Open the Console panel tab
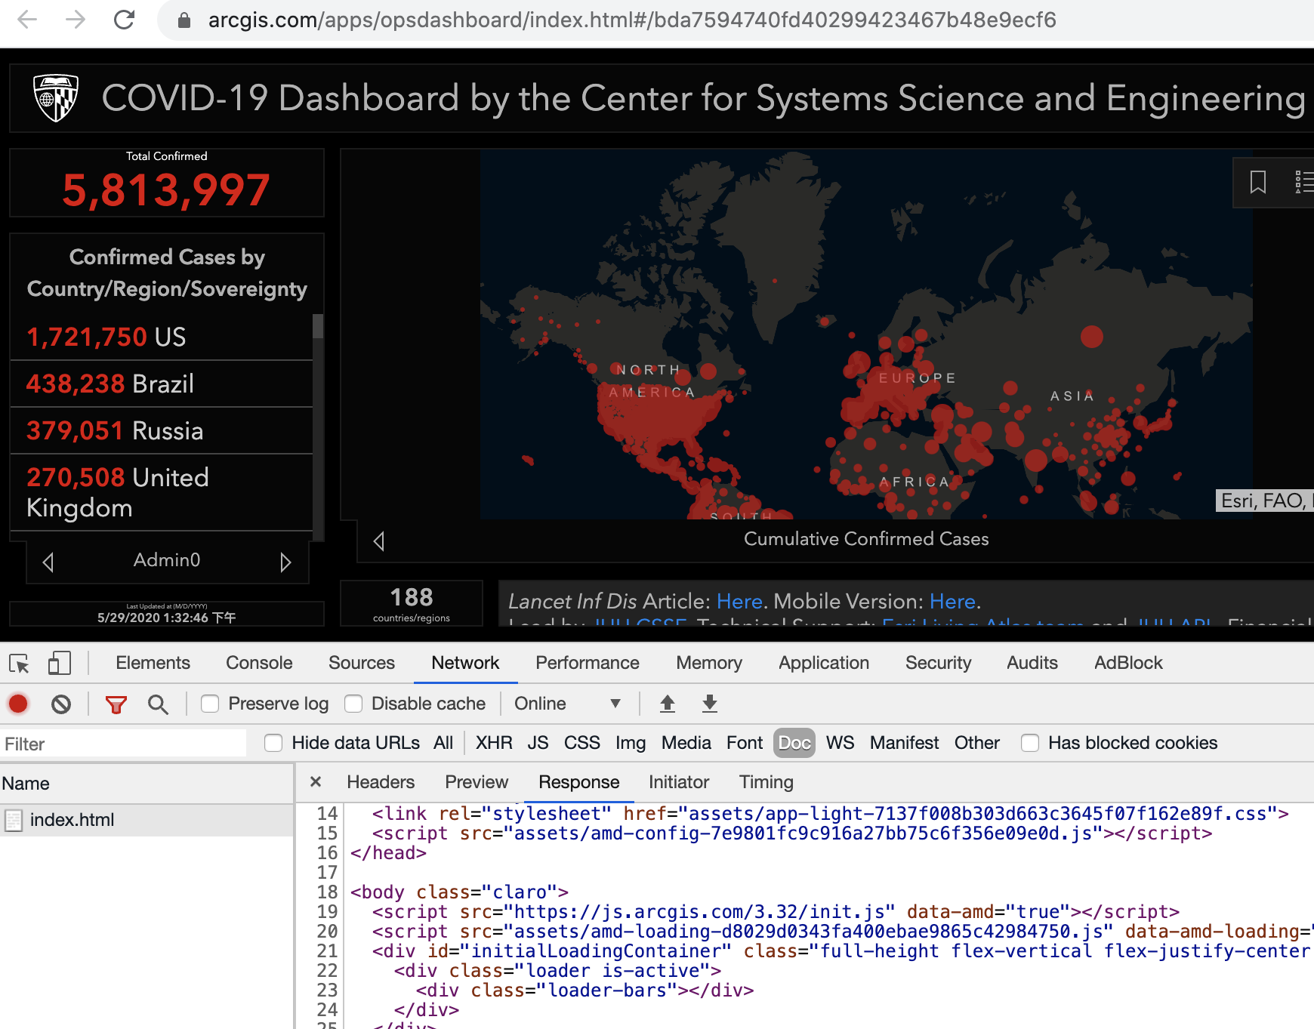Image resolution: width=1314 pixels, height=1029 pixels. 259,663
